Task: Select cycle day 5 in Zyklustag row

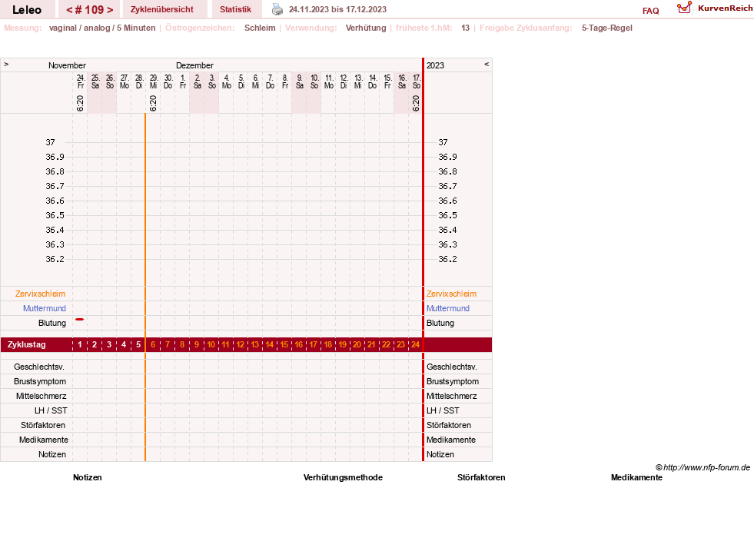Action: coord(138,345)
